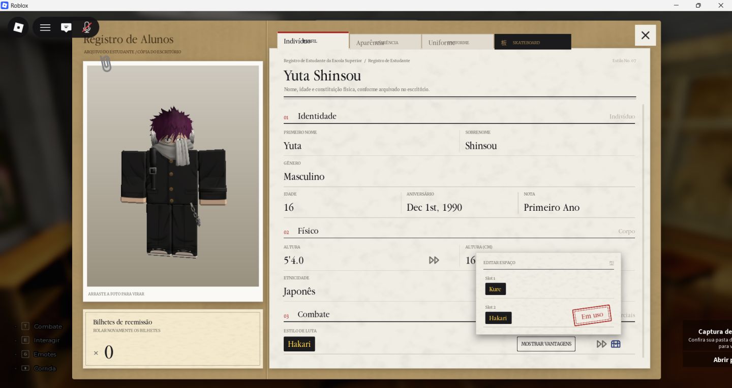Click the Mostrar Vantagens button
732x388 pixels.
coord(546,344)
